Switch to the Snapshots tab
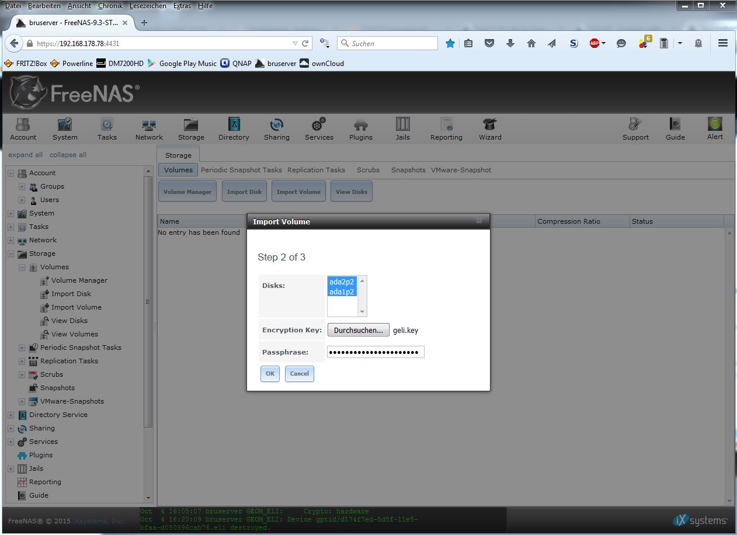737x535 pixels. point(408,170)
